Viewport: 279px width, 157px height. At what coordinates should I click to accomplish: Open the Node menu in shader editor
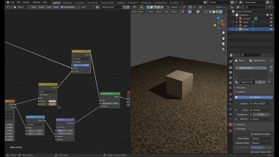click(x=56, y=7)
